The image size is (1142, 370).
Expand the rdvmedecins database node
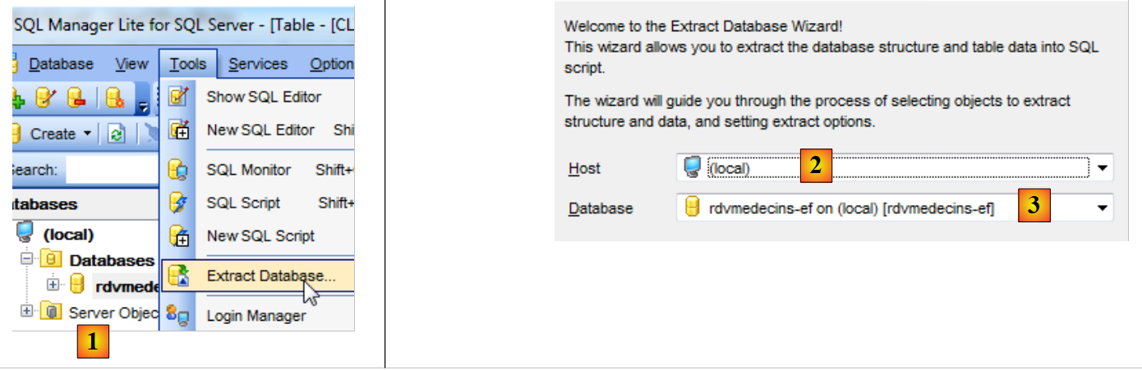54,285
